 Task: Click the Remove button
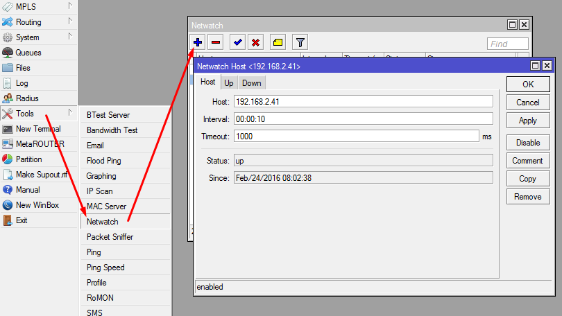coord(528,197)
